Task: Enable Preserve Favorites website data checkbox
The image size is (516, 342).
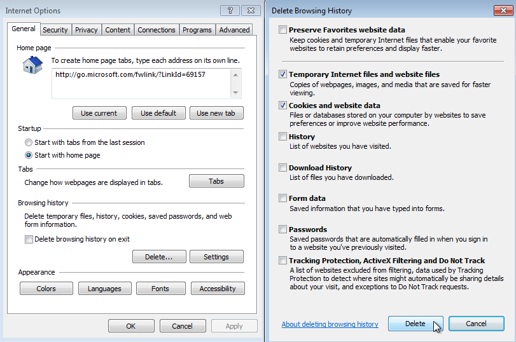Action: [x=282, y=30]
